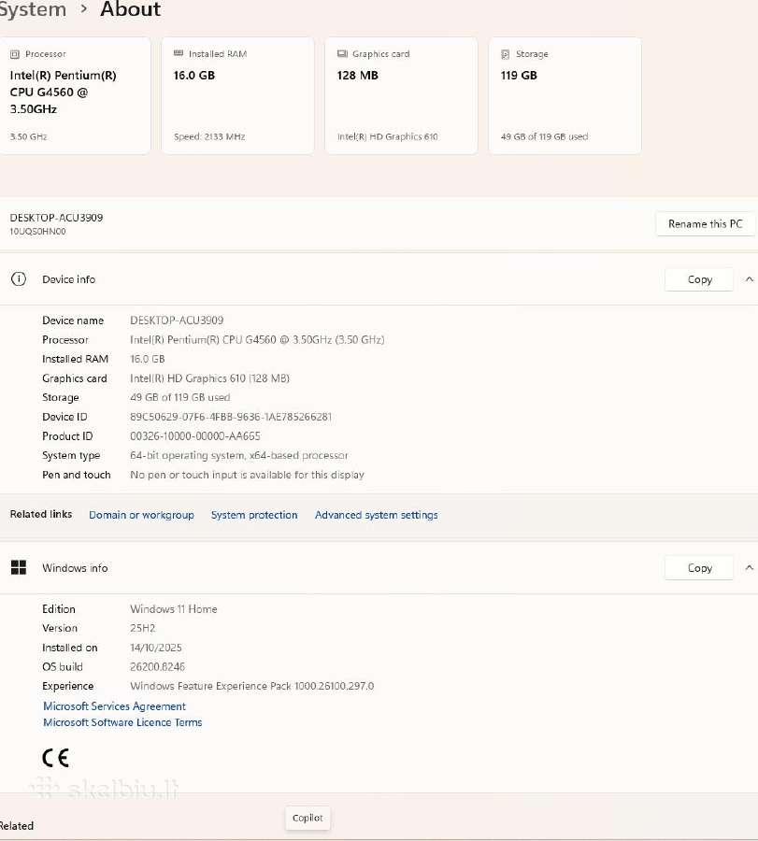Click the Windows logo icon beside Windows info
Image resolution: width=758 pixels, height=841 pixels.
point(19,567)
